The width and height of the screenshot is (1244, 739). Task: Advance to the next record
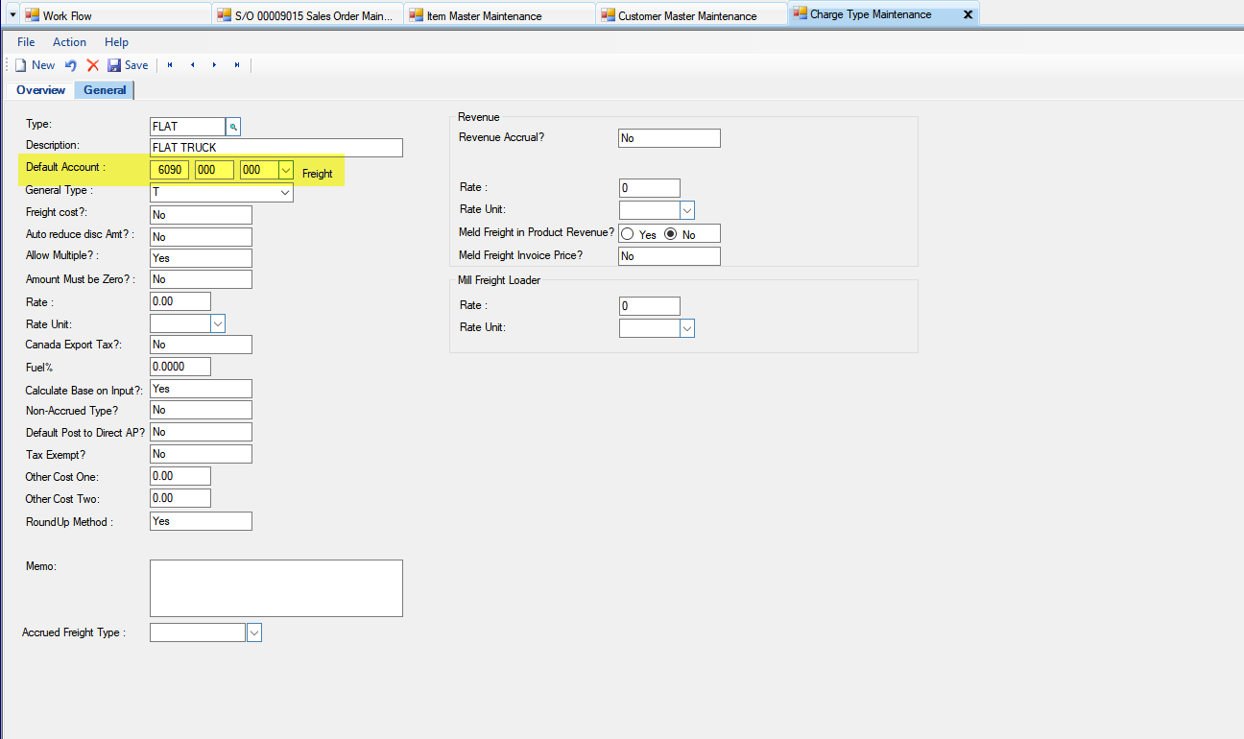(214, 64)
